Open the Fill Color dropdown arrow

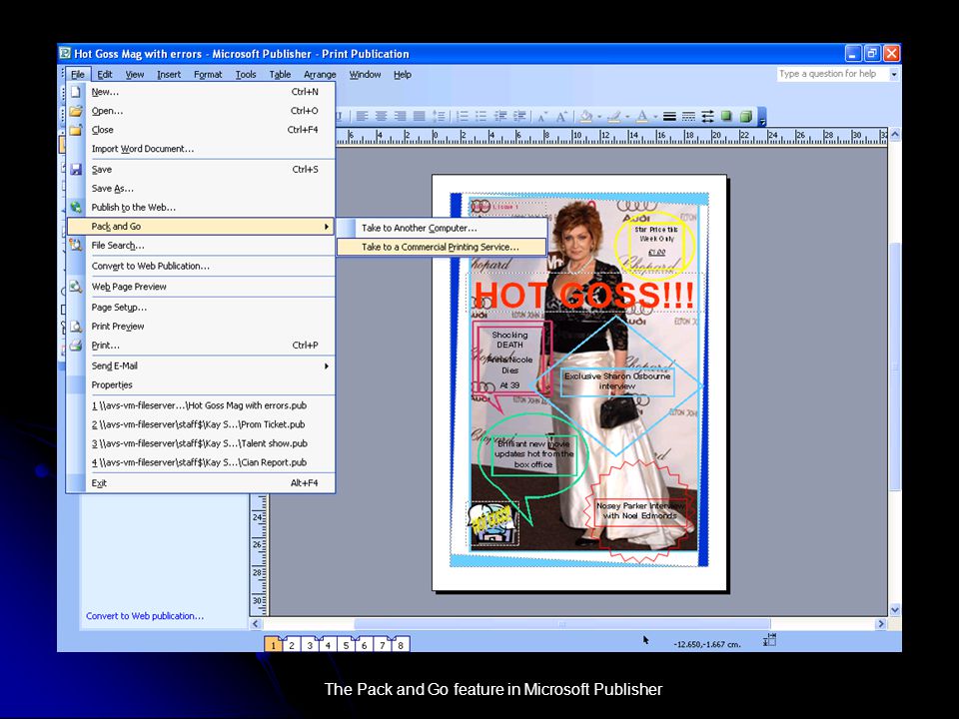[x=599, y=116]
